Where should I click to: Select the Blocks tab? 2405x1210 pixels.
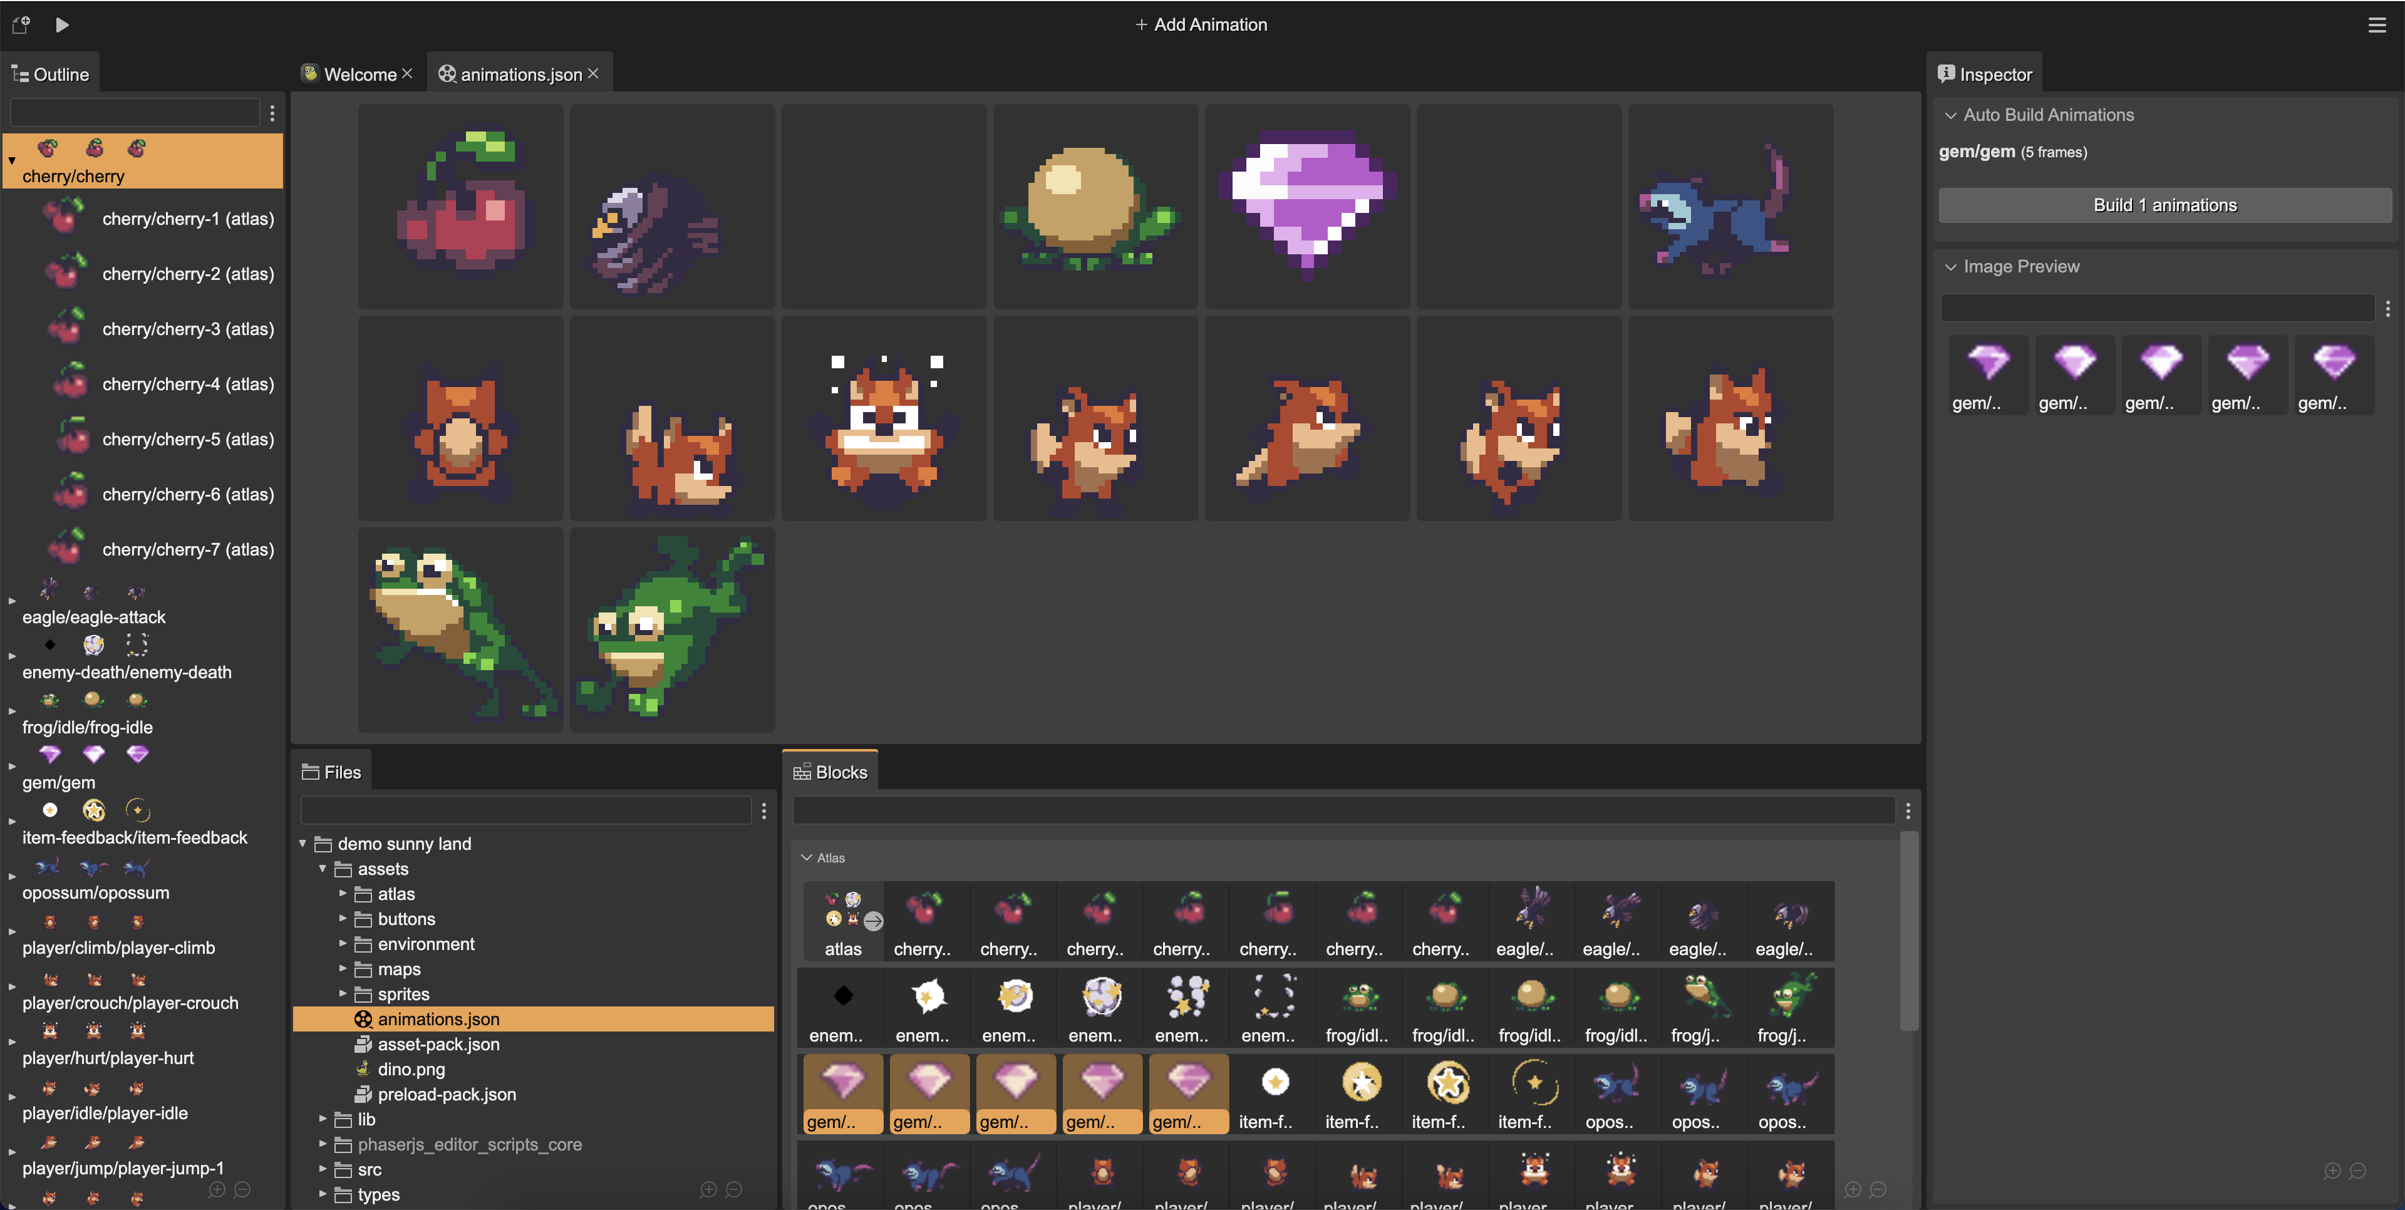[830, 772]
